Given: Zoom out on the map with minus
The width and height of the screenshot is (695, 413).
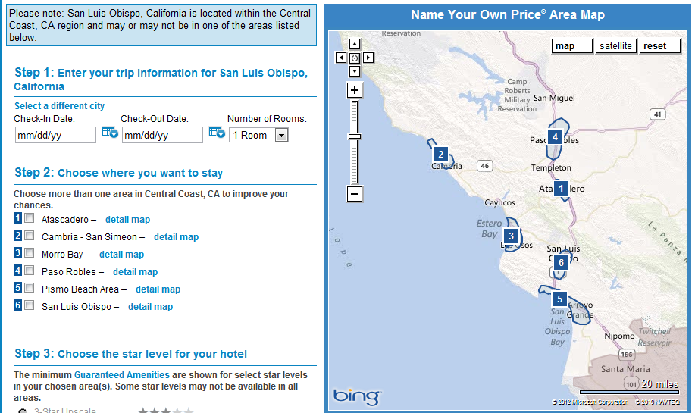Looking at the screenshot, I should click(x=355, y=194).
